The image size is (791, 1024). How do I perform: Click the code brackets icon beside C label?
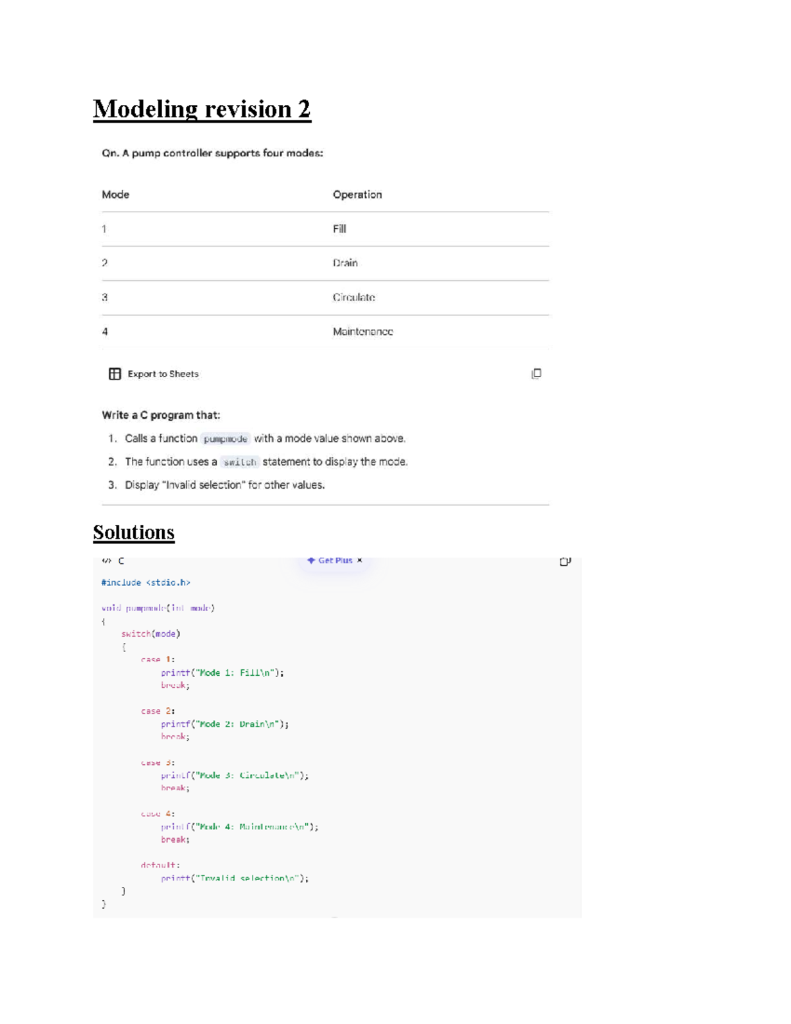(106, 560)
